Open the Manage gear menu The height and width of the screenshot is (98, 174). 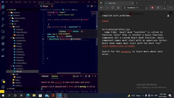click(x=3, y=87)
